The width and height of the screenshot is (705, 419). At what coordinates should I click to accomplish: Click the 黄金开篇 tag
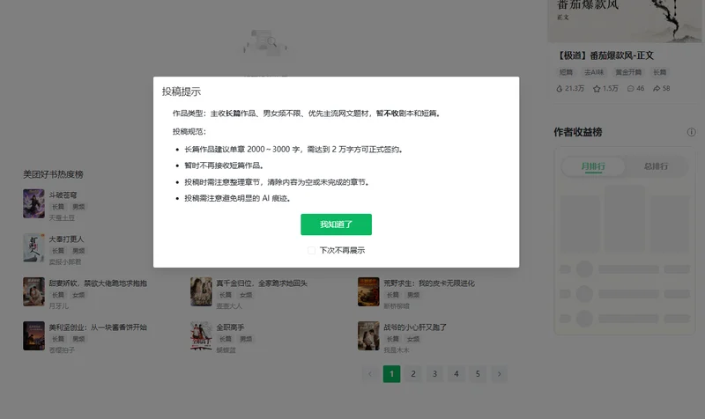tap(628, 72)
